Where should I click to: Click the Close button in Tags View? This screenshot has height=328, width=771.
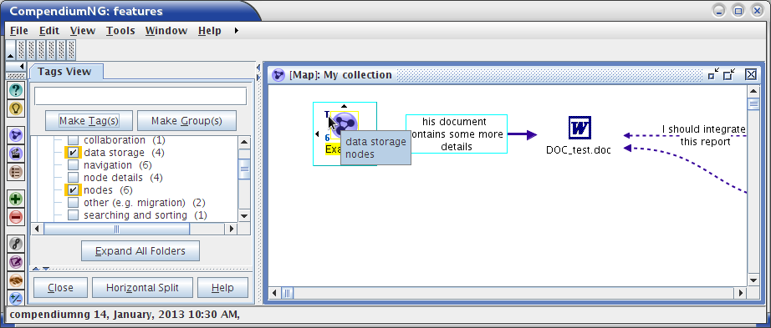(60, 288)
